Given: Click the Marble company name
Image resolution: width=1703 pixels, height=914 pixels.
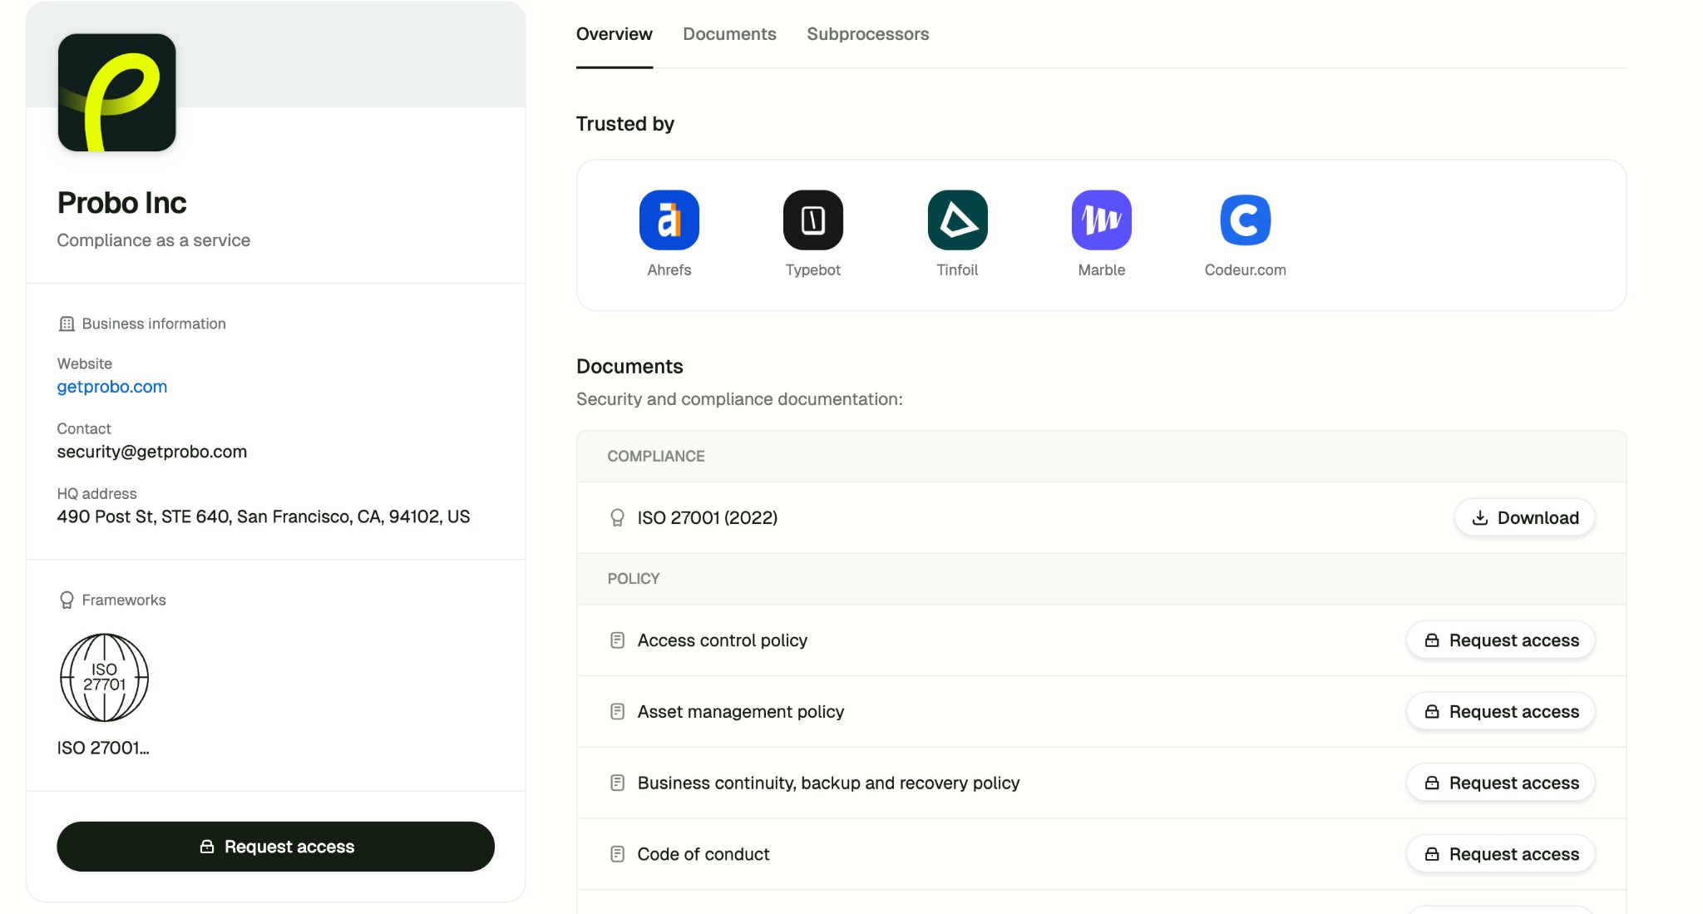Looking at the screenshot, I should pyautogui.click(x=1102, y=270).
